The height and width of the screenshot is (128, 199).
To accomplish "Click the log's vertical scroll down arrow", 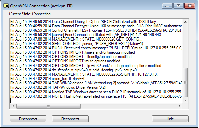I will pos(185,101).
